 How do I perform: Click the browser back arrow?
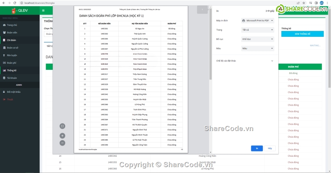coord(3,3)
